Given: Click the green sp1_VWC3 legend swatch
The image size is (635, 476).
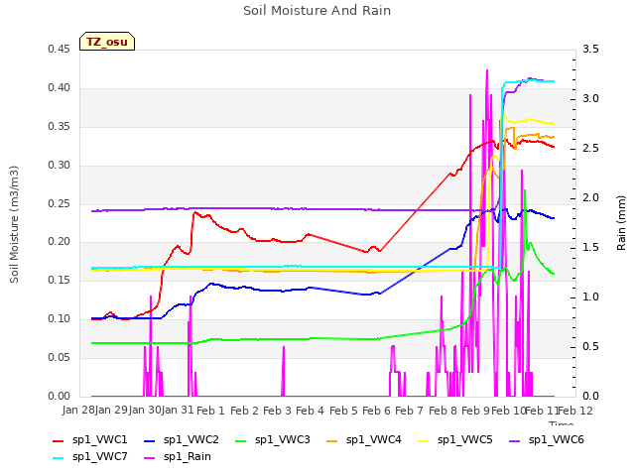Looking at the screenshot, I should coord(240,441).
